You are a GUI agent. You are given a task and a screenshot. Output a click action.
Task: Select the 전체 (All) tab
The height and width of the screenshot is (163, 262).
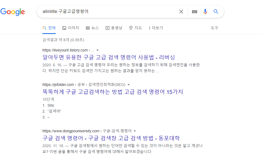click(49, 28)
